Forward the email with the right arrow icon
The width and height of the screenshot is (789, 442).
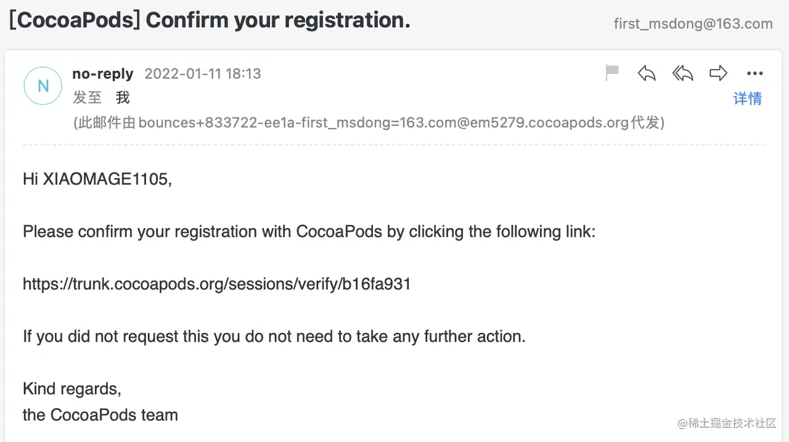point(718,73)
